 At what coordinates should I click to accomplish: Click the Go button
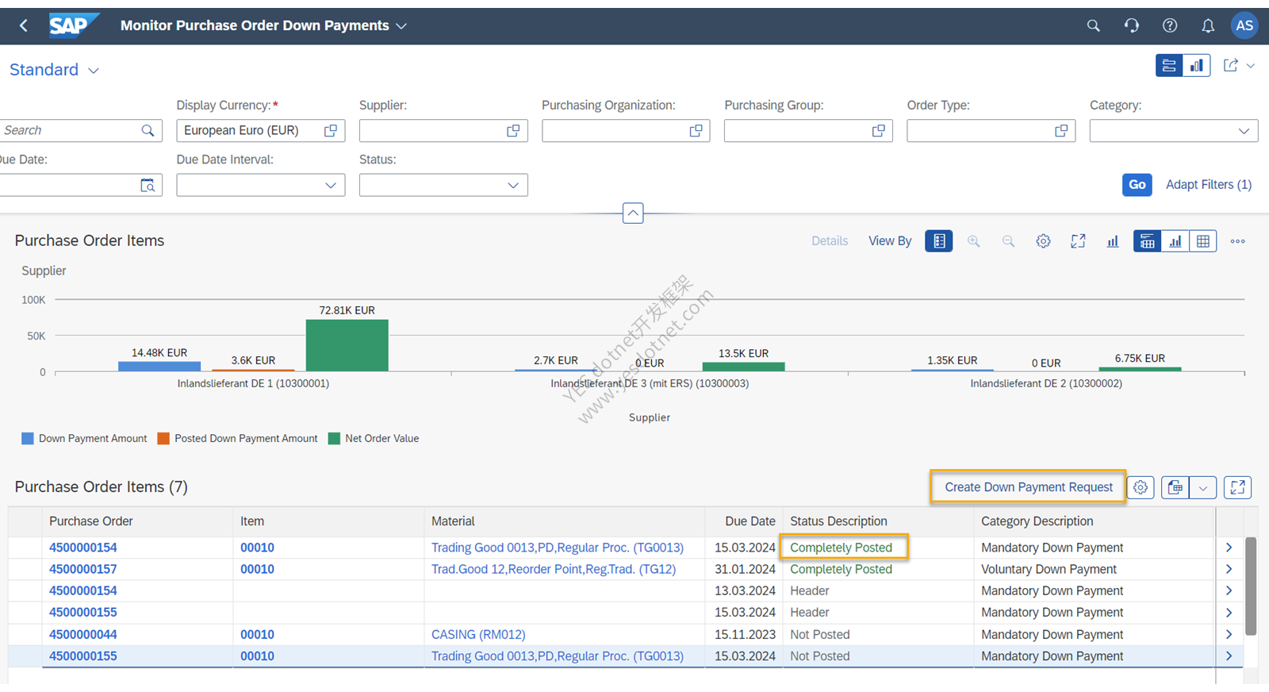pyautogui.click(x=1137, y=184)
